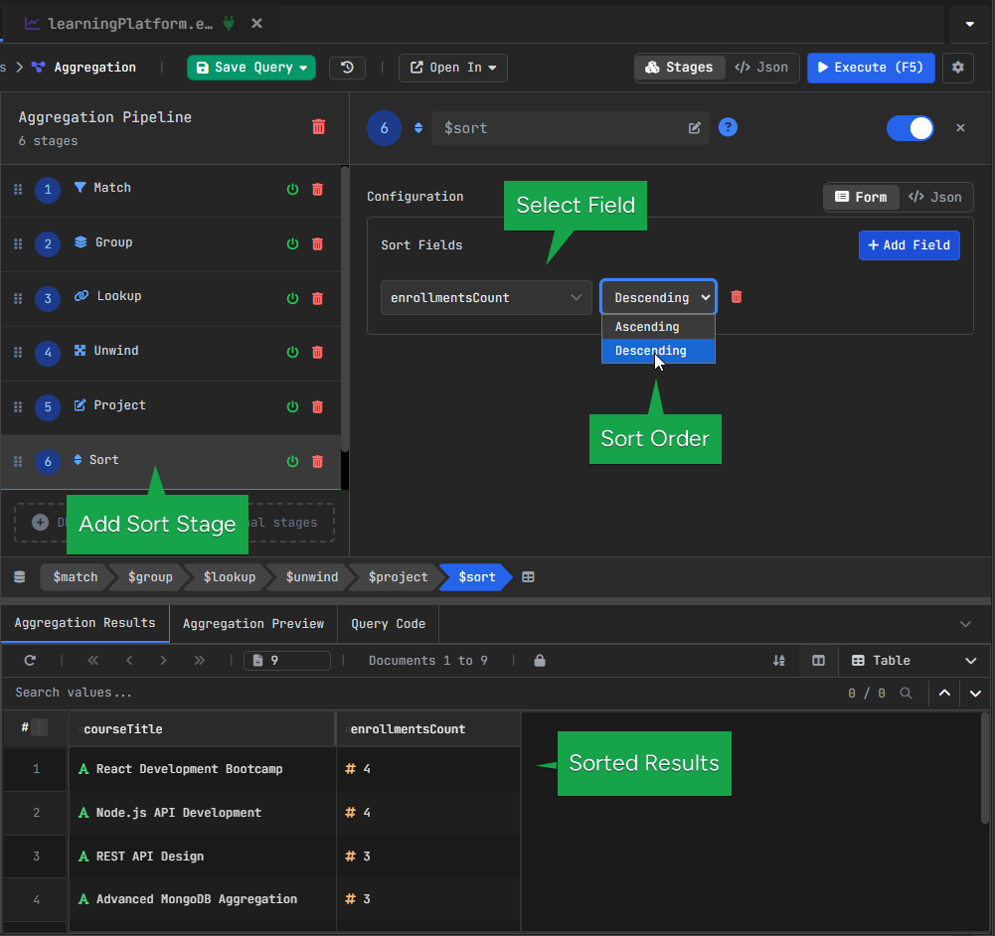Add a new sort field
This screenshot has height=936, width=995.
coord(909,245)
